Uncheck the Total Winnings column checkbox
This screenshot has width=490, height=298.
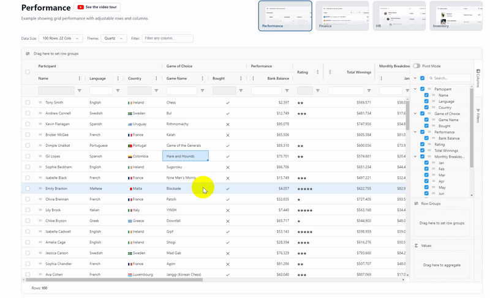coord(422,151)
